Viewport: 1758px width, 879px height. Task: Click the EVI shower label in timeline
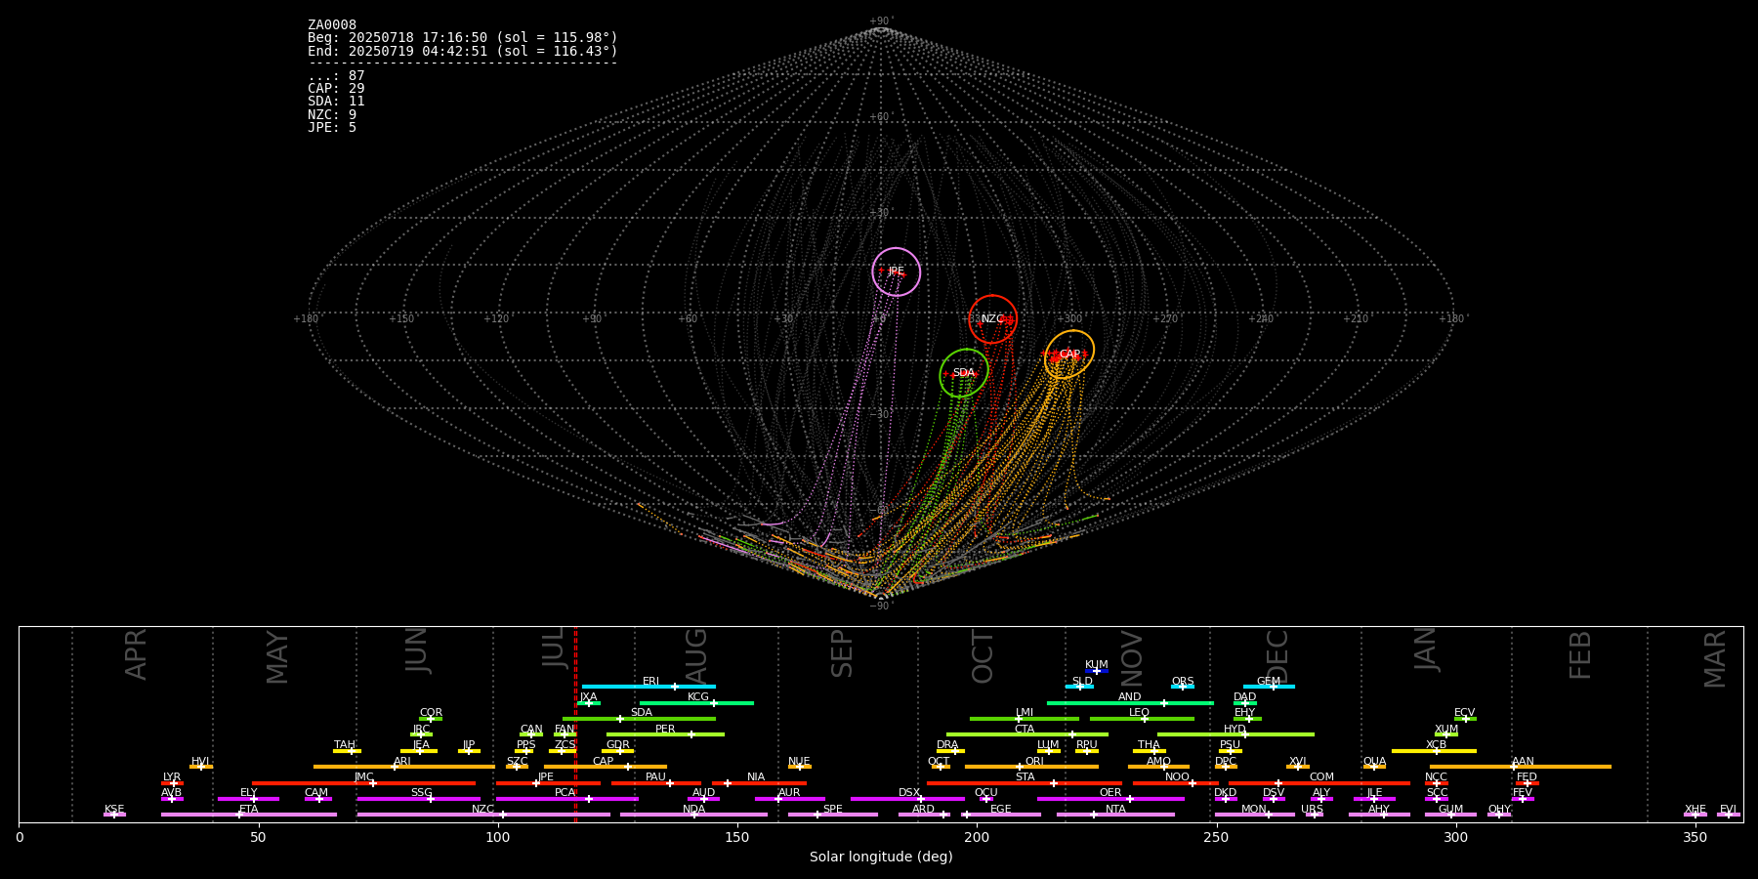1728,810
